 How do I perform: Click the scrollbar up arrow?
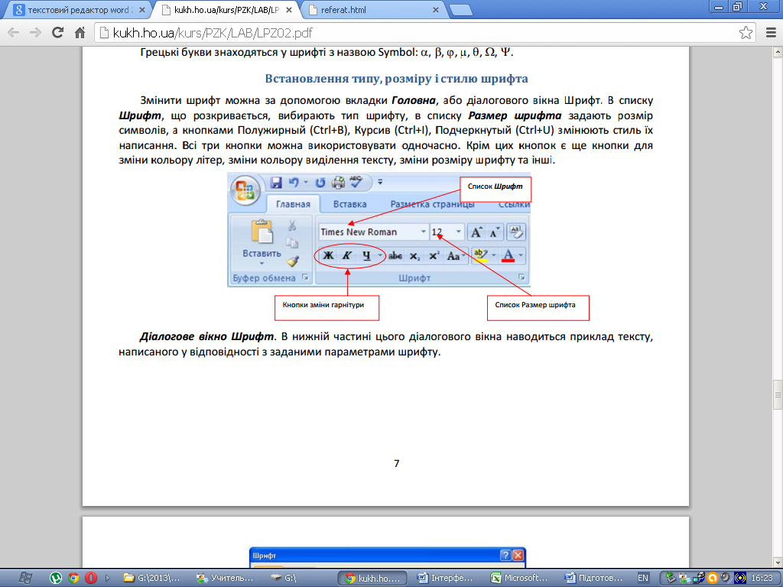(x=778, y=52)
